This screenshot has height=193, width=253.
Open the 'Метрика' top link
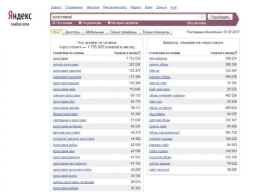93,7
